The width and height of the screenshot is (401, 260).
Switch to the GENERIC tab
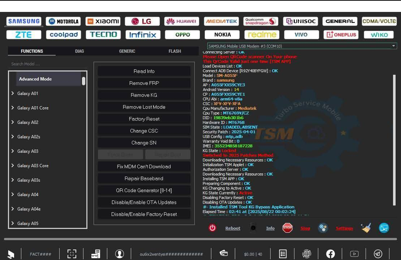pyautogui.click(x=127, y=51)
